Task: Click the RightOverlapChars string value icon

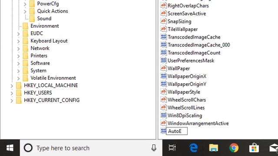Action: pyautogui.click(x=163, y=6)
